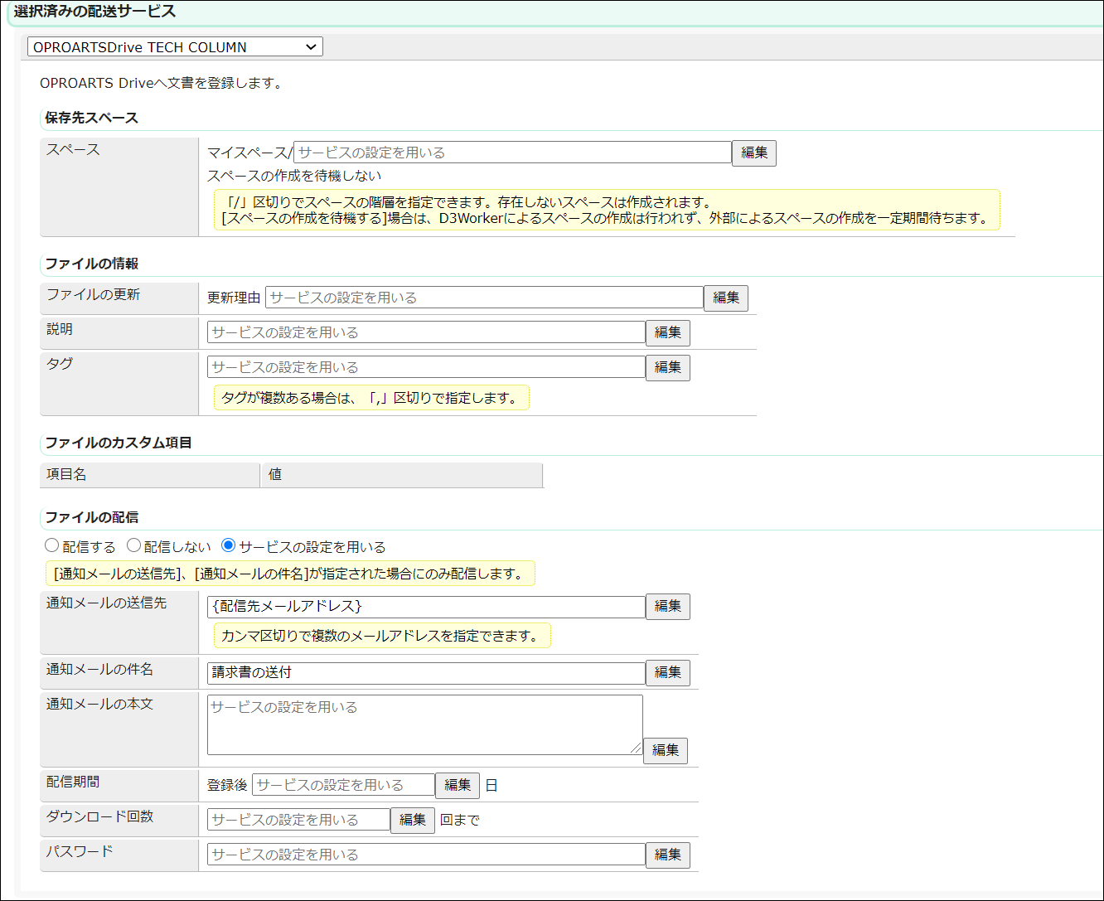Click the 通知メールの本文 text area
Image resolution: width=1104 pixels, height=901 pixels.
[x=425, y=724]
